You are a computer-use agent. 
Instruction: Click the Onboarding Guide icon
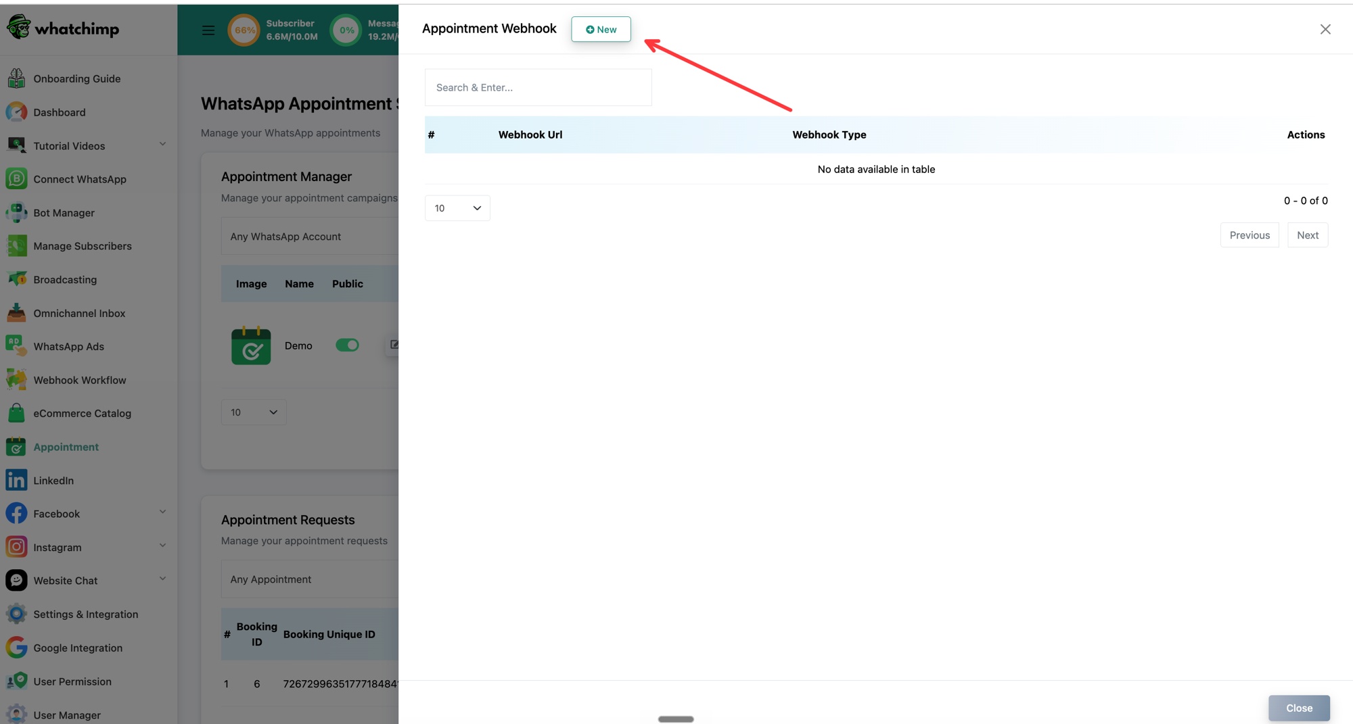tap(16, 78)
